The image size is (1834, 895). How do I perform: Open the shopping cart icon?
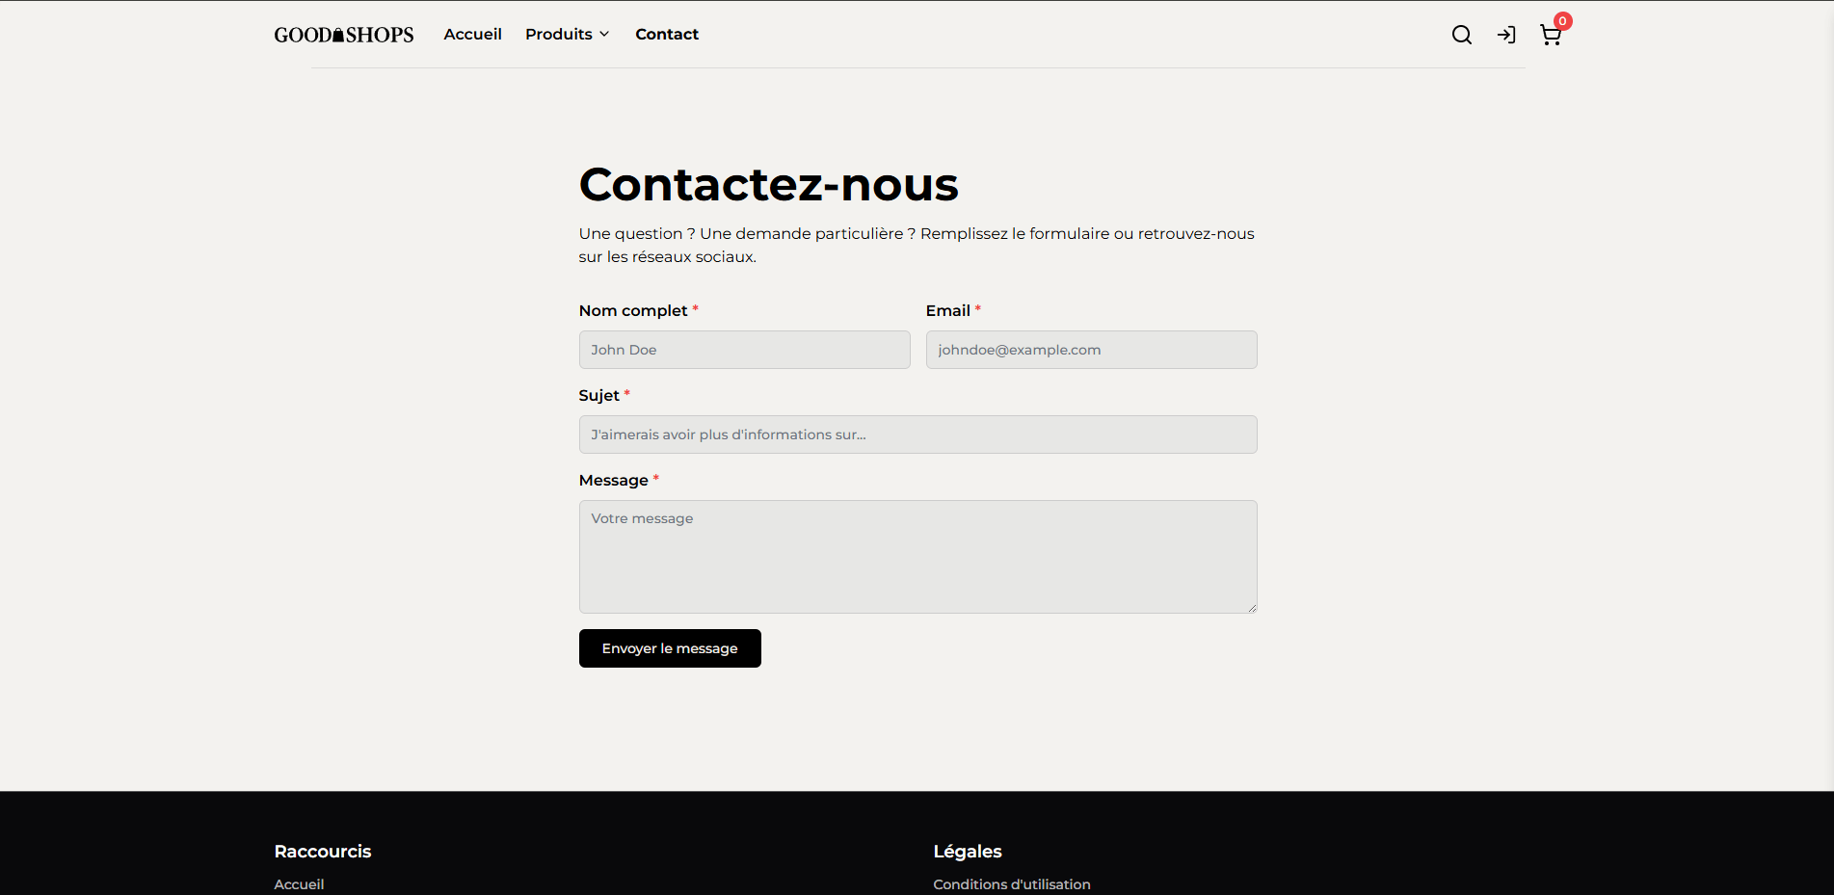(1550, 36)
